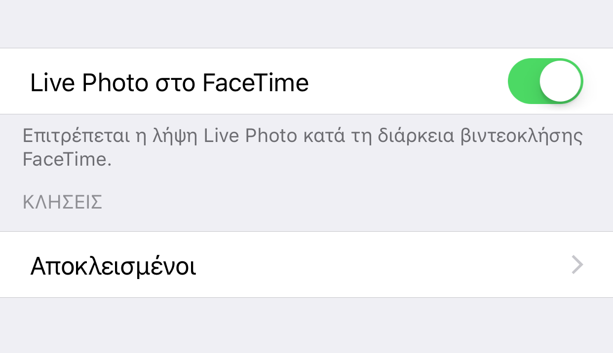The width and height of the screenshot is (613, 353).
Task: Click the gray area above the Live Photo row
Action: click(x=306, y=24)
